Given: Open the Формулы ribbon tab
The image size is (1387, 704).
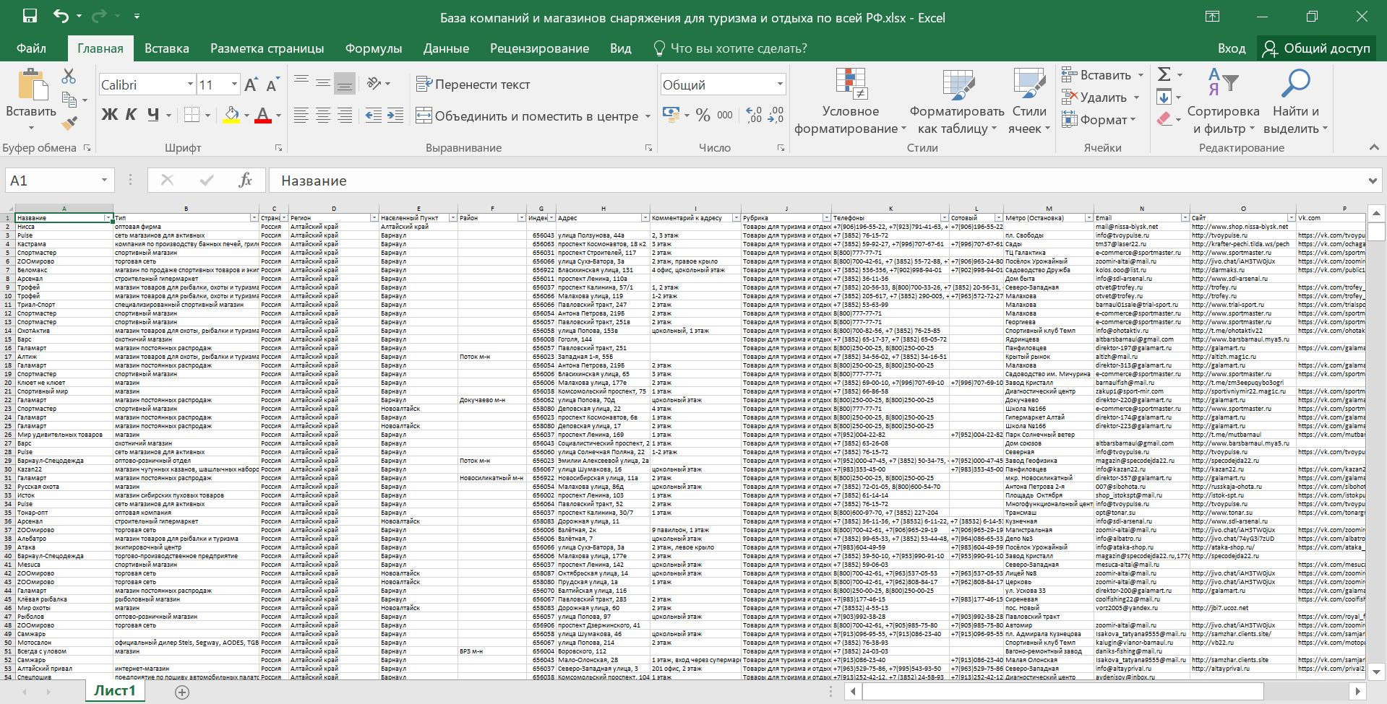Looking at the screenshot, I should [x=373, y=48].
